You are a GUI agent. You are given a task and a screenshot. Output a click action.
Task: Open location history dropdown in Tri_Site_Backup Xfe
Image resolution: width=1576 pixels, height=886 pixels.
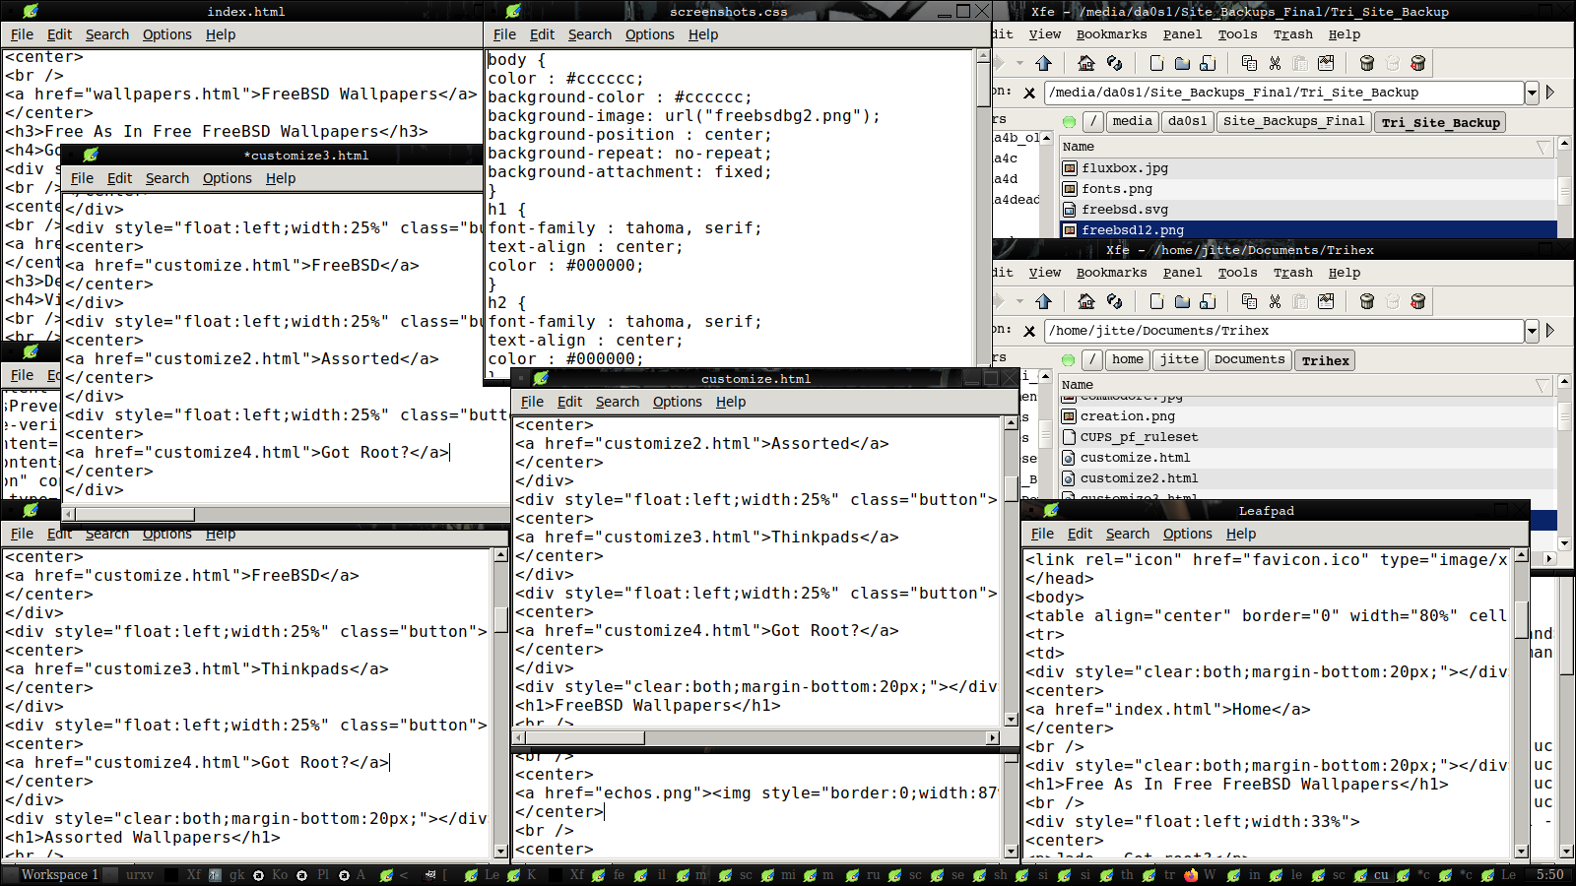[1532, 93]
